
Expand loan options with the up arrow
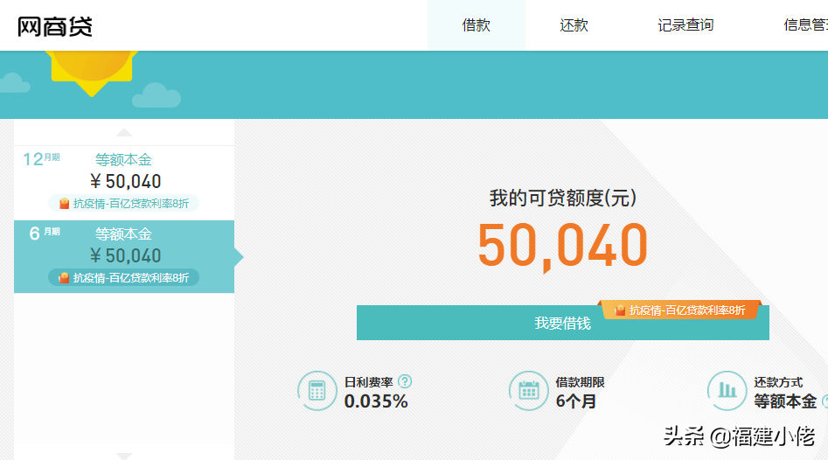click(x=124, y=132)
